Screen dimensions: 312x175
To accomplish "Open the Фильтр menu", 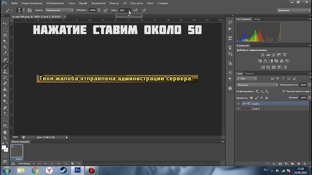I will 114,3.
